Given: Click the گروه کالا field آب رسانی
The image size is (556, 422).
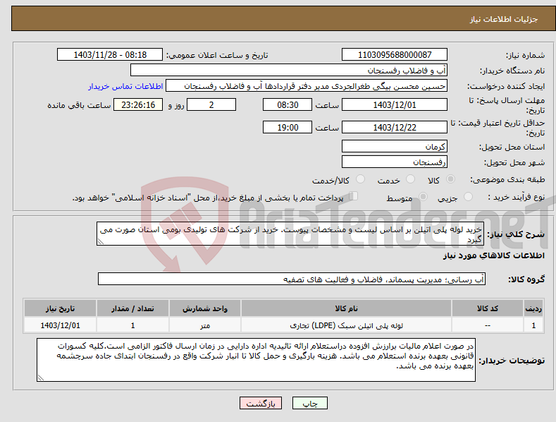Looking at the screenshot, I should pyautogui.click(x=292, y=279).
